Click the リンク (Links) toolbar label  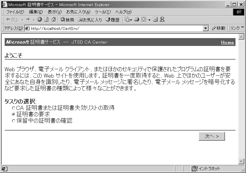click(235, 28)
